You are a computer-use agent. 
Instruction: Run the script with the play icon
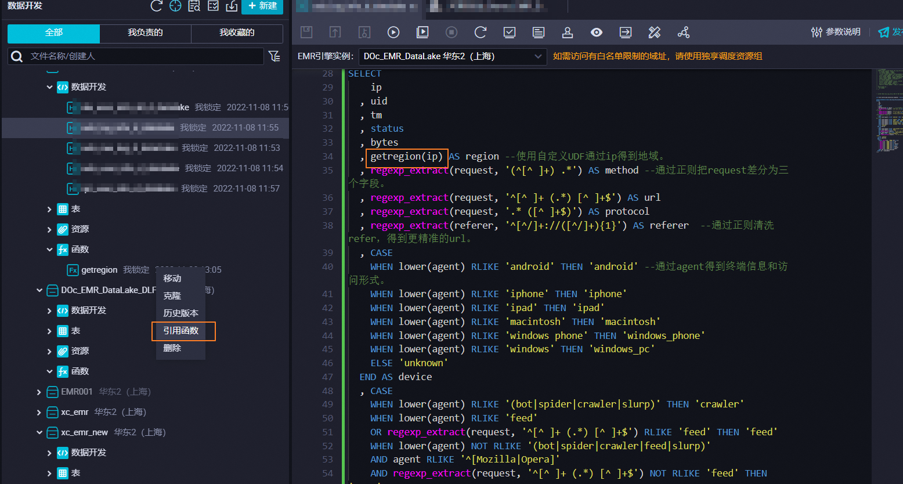393,32
